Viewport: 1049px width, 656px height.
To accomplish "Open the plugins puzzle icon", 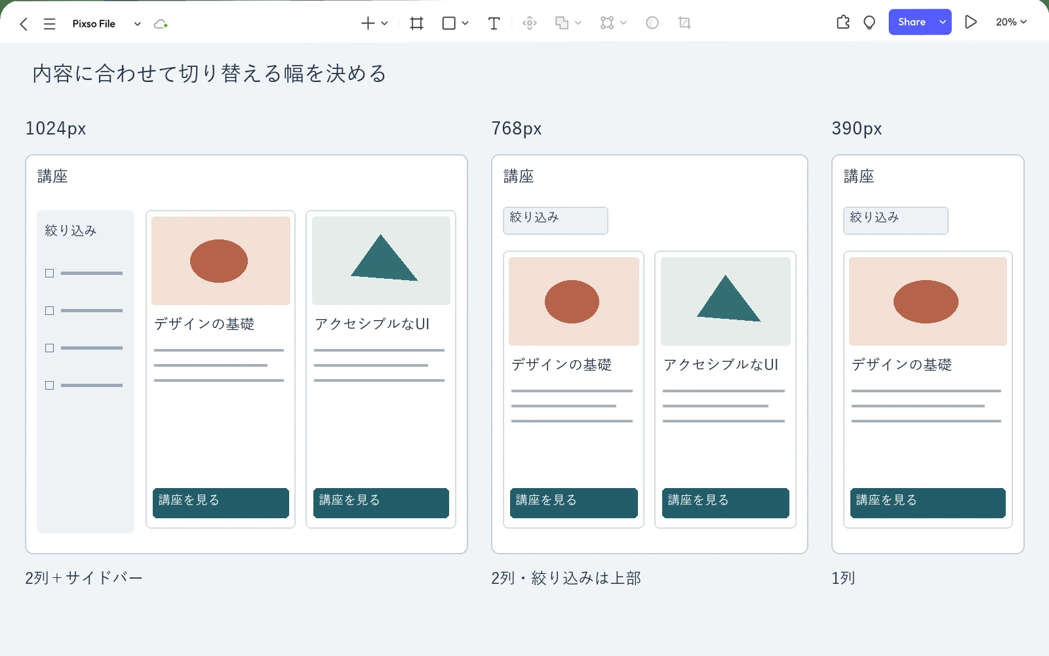I will (843, 22).
